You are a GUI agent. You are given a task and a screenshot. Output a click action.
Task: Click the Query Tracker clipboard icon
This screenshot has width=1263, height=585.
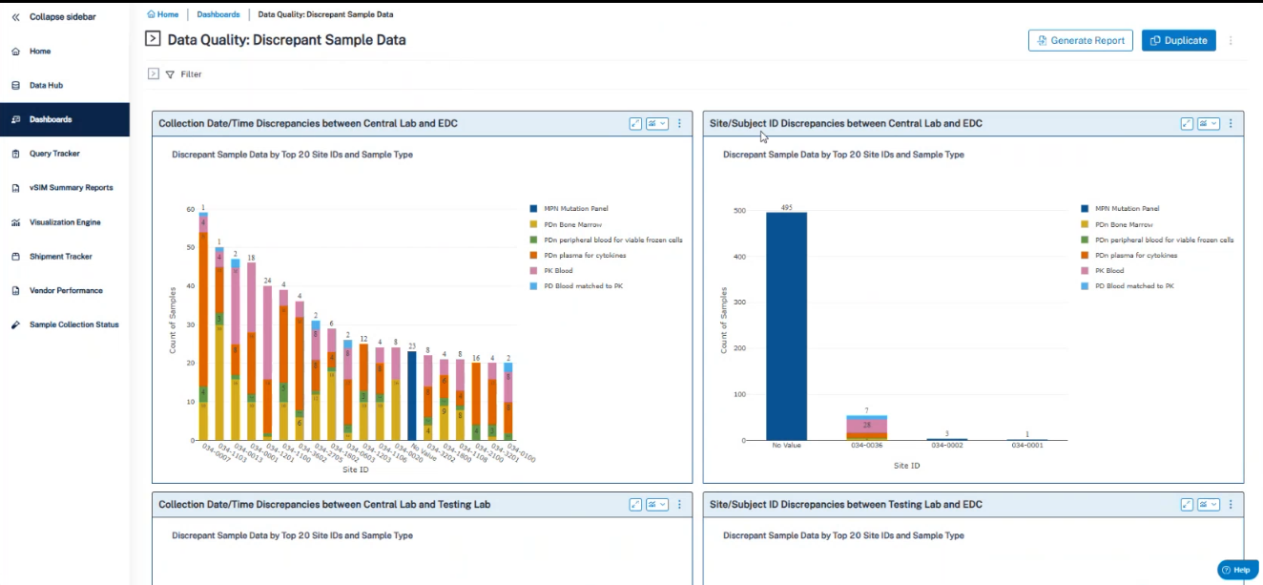[x=15, y=154]
